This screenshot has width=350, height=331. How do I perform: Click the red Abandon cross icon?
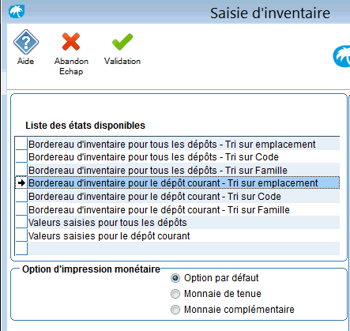[71, 42]
